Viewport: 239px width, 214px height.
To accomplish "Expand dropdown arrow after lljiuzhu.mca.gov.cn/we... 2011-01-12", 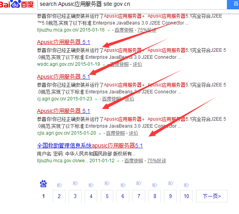I will tap(118, 161).
